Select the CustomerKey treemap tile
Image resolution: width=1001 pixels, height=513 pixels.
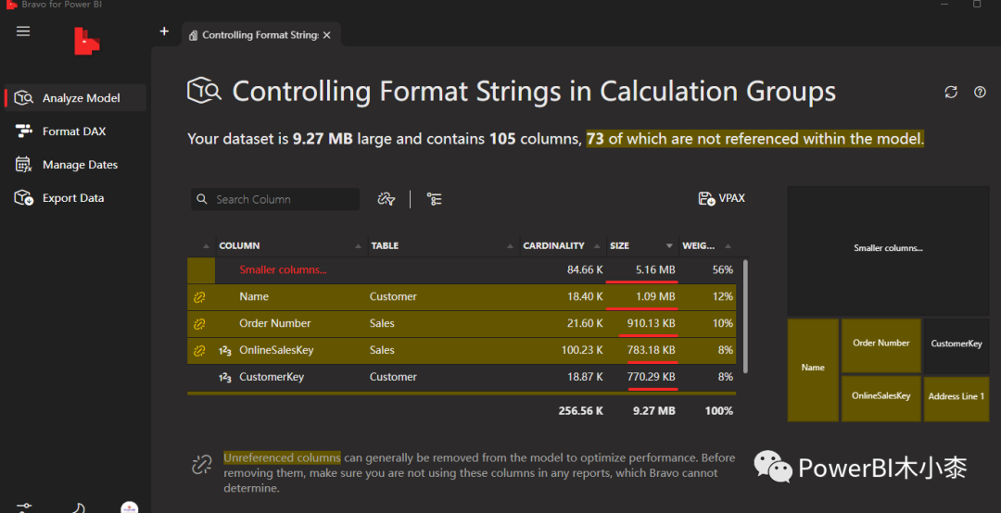point(957,345)
